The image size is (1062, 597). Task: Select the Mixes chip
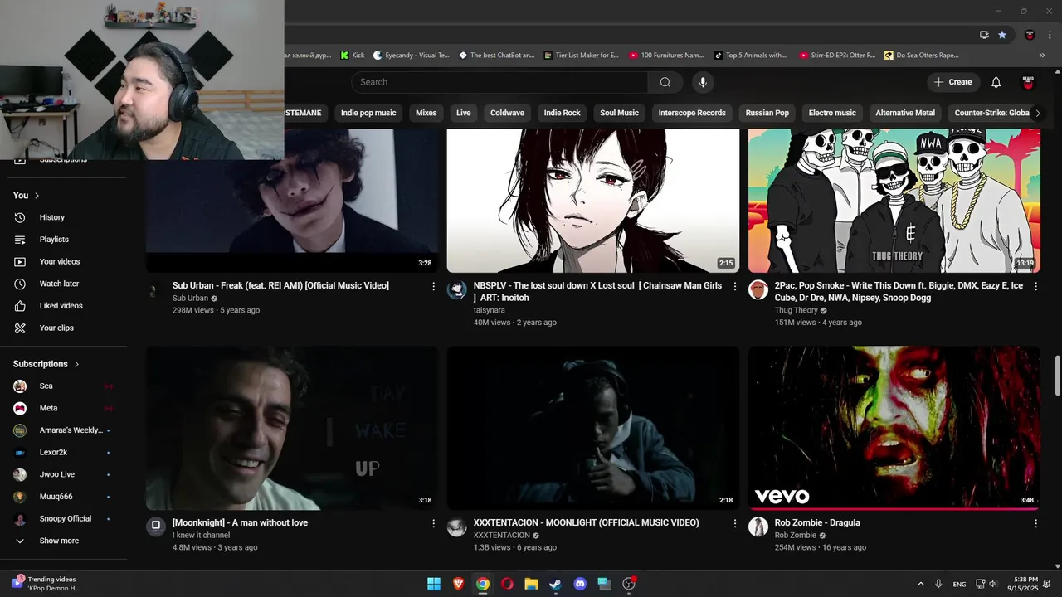426,113
